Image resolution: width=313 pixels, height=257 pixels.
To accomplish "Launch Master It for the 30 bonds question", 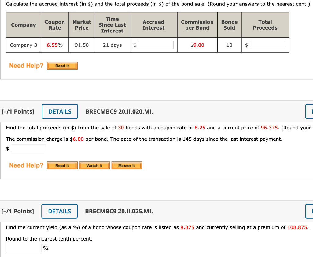I will coord(127,165).
